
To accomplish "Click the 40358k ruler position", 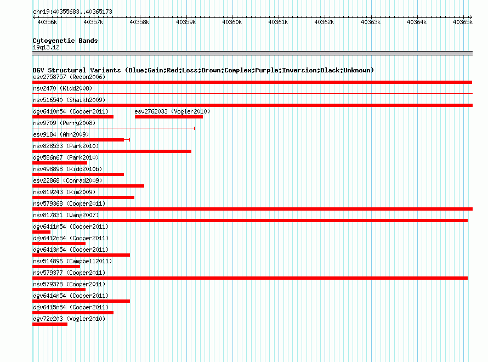I will [x=139, y=22].
